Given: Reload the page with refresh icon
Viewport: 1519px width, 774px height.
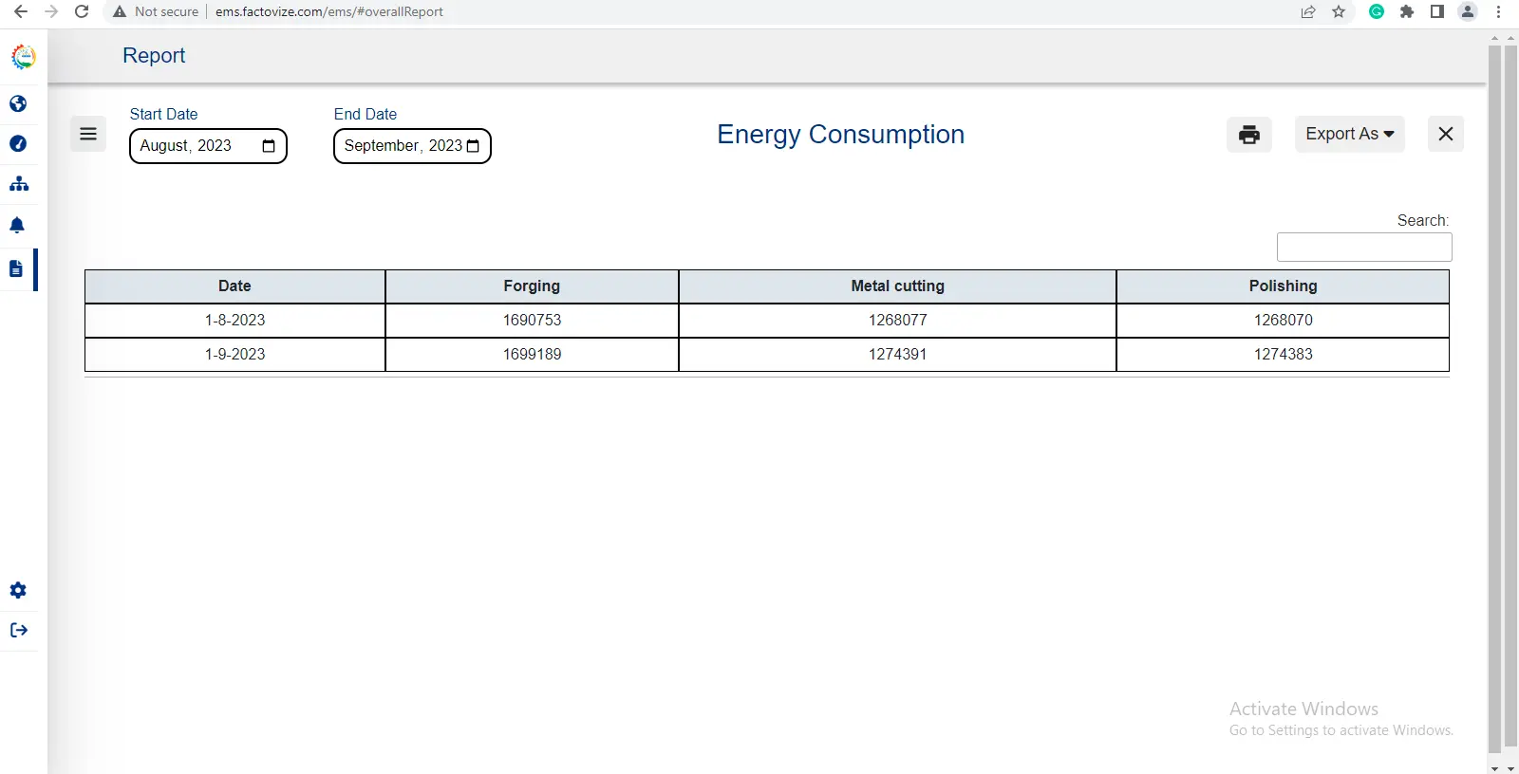Looking at the screenshot, I should (82, 11).
